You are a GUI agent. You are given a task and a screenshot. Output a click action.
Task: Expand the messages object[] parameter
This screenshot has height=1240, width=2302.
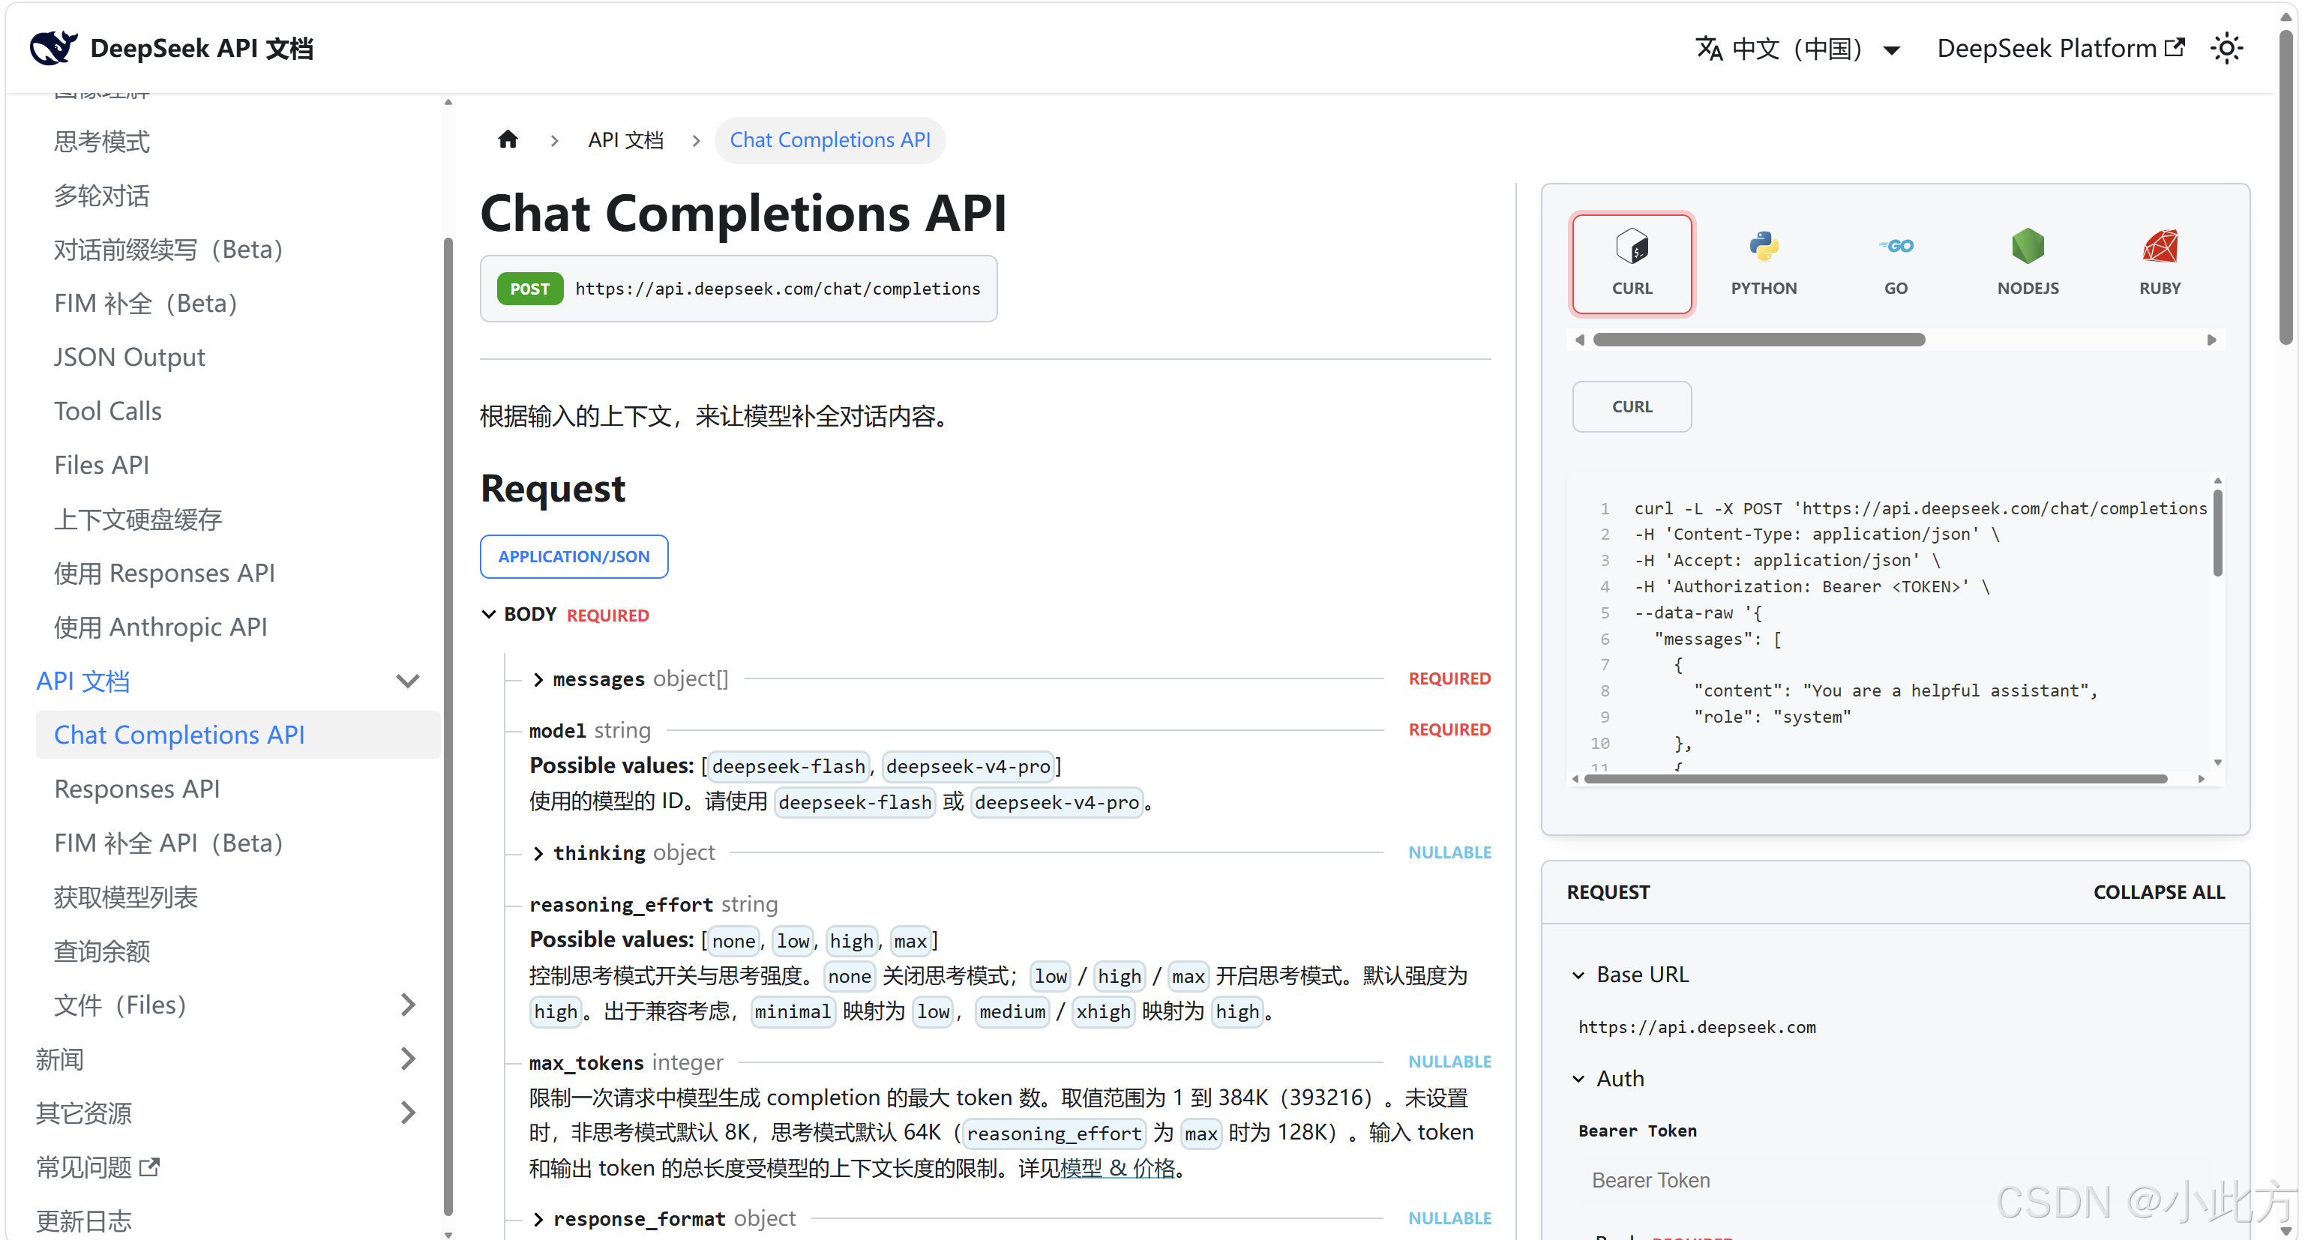tap(538, 680)
